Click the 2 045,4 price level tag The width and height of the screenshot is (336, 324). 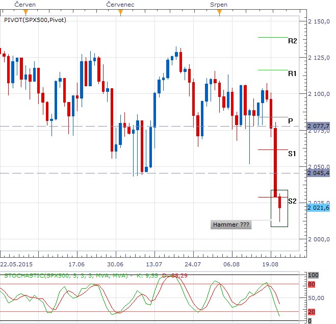(318, 173)
